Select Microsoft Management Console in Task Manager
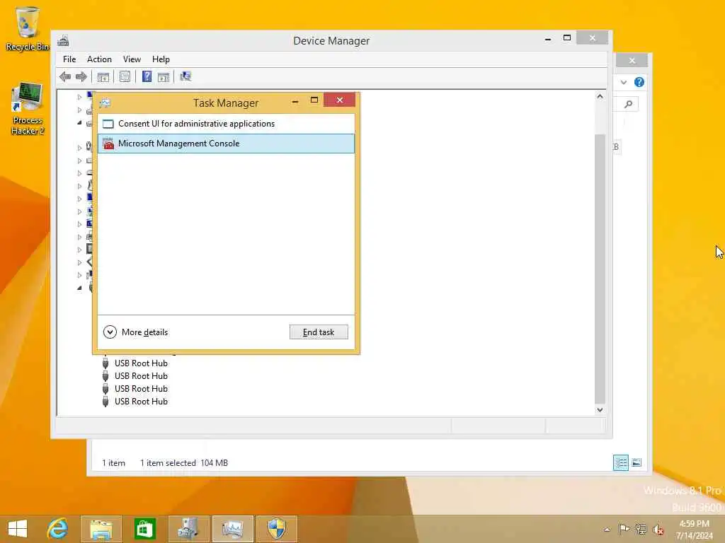The image size is (725, 543). 226,144
